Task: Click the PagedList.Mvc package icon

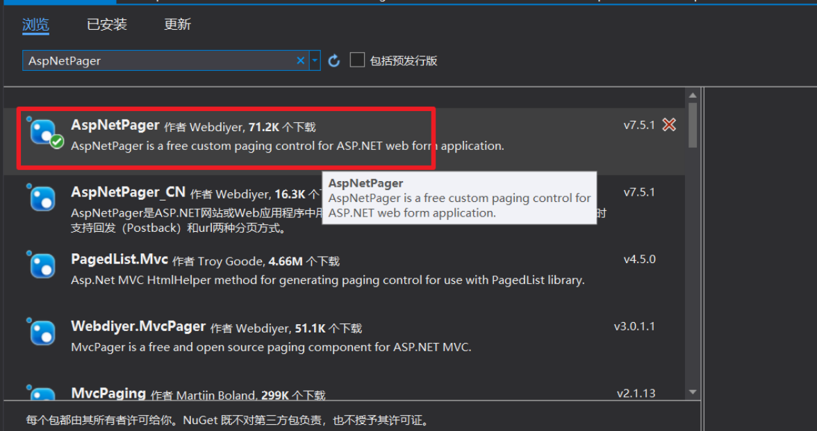Action: coord(42,265)
